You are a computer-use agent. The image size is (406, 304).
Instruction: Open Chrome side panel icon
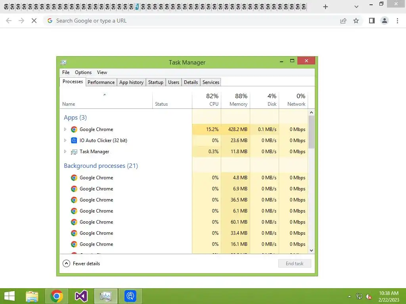point(372,21)
